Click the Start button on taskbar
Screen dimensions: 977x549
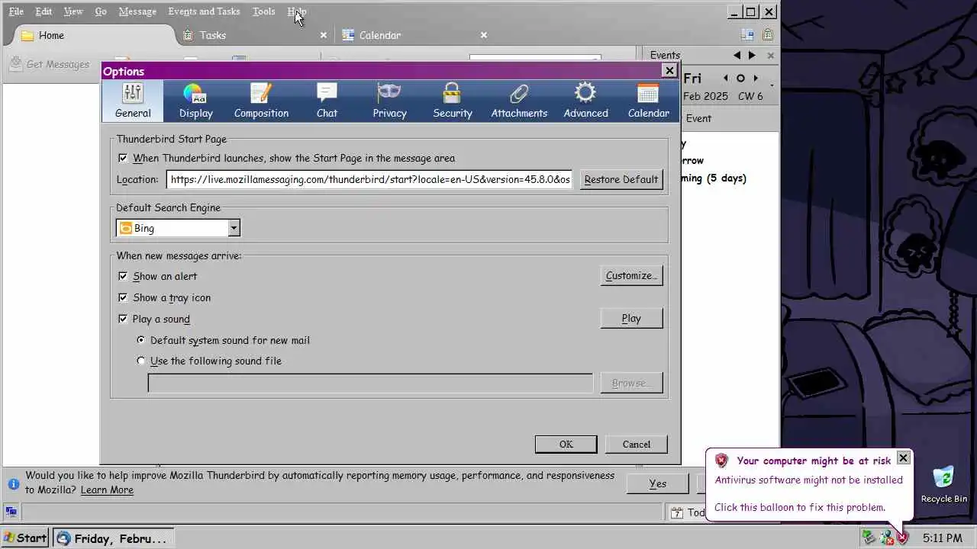(25, 538)
